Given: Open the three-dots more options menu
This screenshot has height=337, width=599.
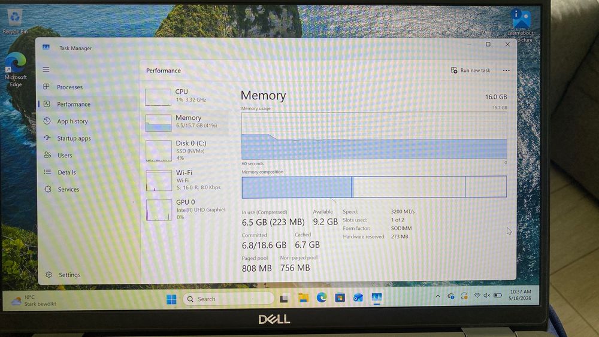Looking at the screenshot, I should click(x=506, y=70).
